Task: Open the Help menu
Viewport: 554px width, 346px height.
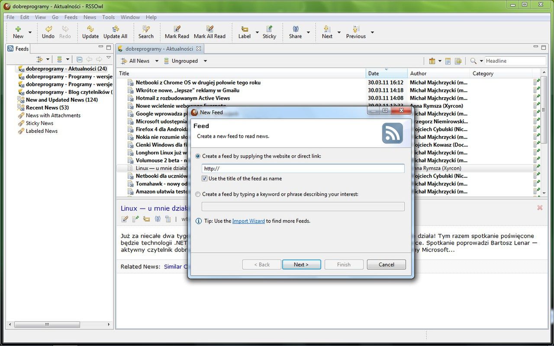Action: (x=151, y=17)
